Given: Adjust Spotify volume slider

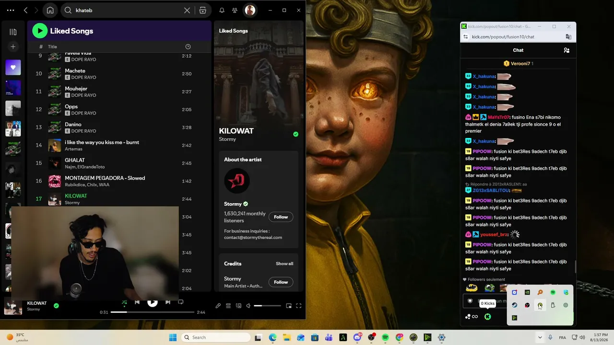Looking at the screenshot, I should click(x=268, y=306).
